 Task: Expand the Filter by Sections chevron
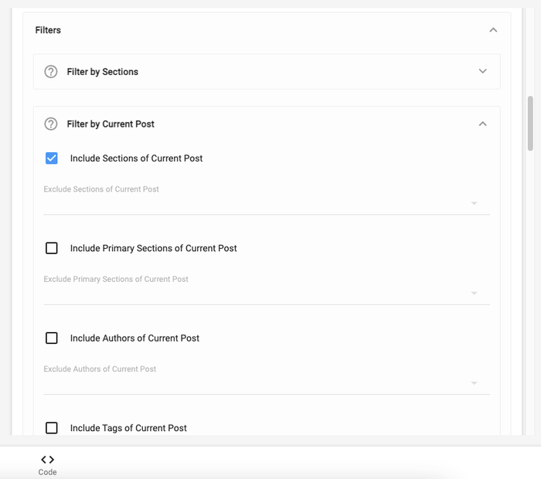pyautogui.click(x=482, y=71)
